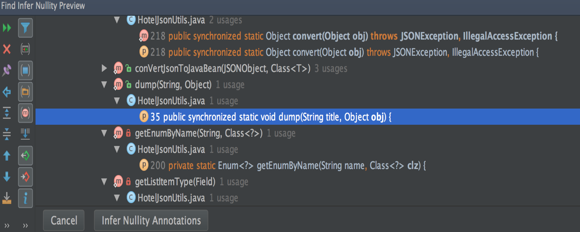Click the blue left arrow back icon
Screen dimensions: 580x232
(x=7, y=92)
